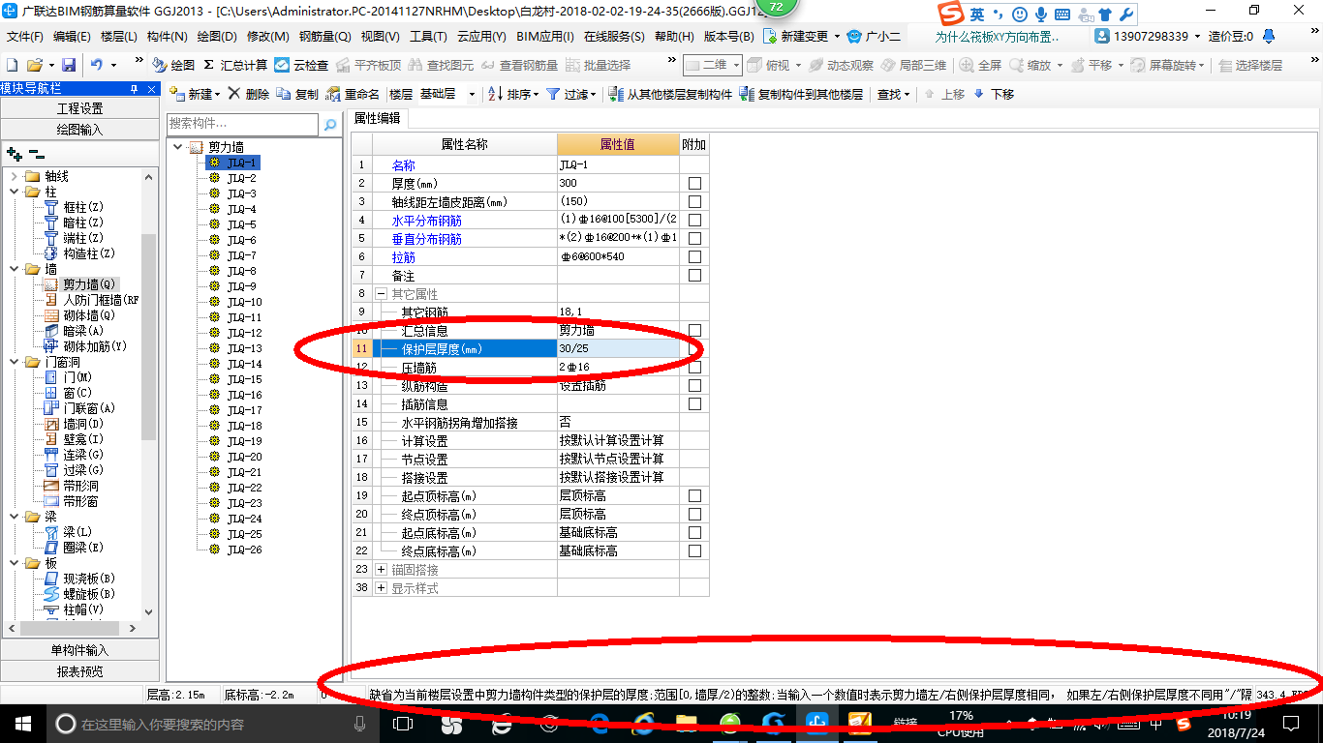Expand the 锚固搭接 group
Image resolution: width=1323 pixels, height=743 pixels.
point(382,570)
